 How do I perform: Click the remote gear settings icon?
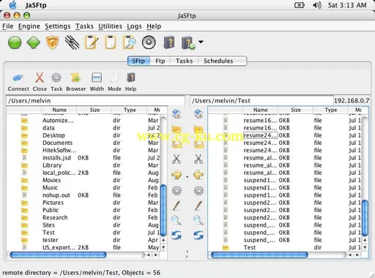click(x=198, y=190)
